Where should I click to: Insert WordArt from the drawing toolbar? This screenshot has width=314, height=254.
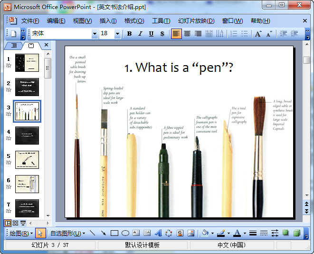[x=158, y=233]
